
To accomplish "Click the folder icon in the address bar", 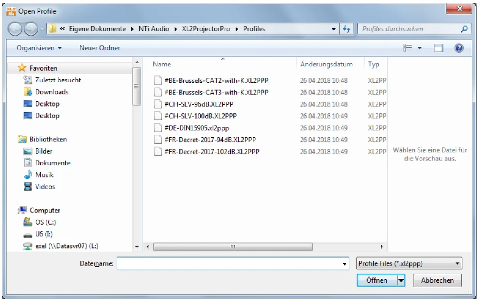I will (x=53, y=29).
